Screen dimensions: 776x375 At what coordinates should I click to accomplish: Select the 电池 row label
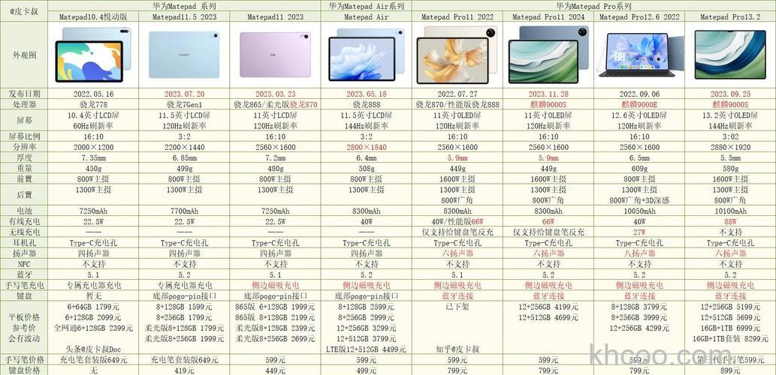[24, 211]
